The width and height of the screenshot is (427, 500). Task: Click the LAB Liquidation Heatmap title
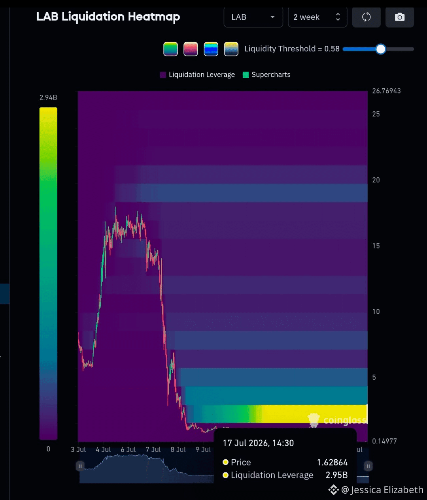(x=108, y=17)
